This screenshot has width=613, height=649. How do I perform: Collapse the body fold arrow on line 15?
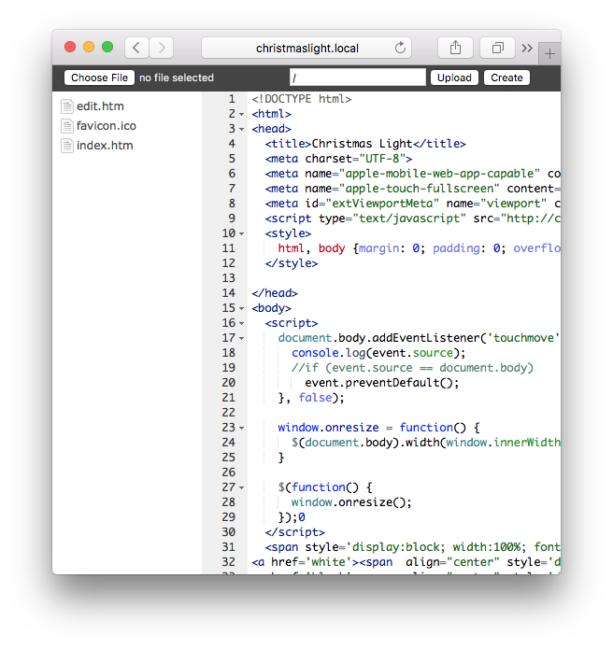(242, 308)
